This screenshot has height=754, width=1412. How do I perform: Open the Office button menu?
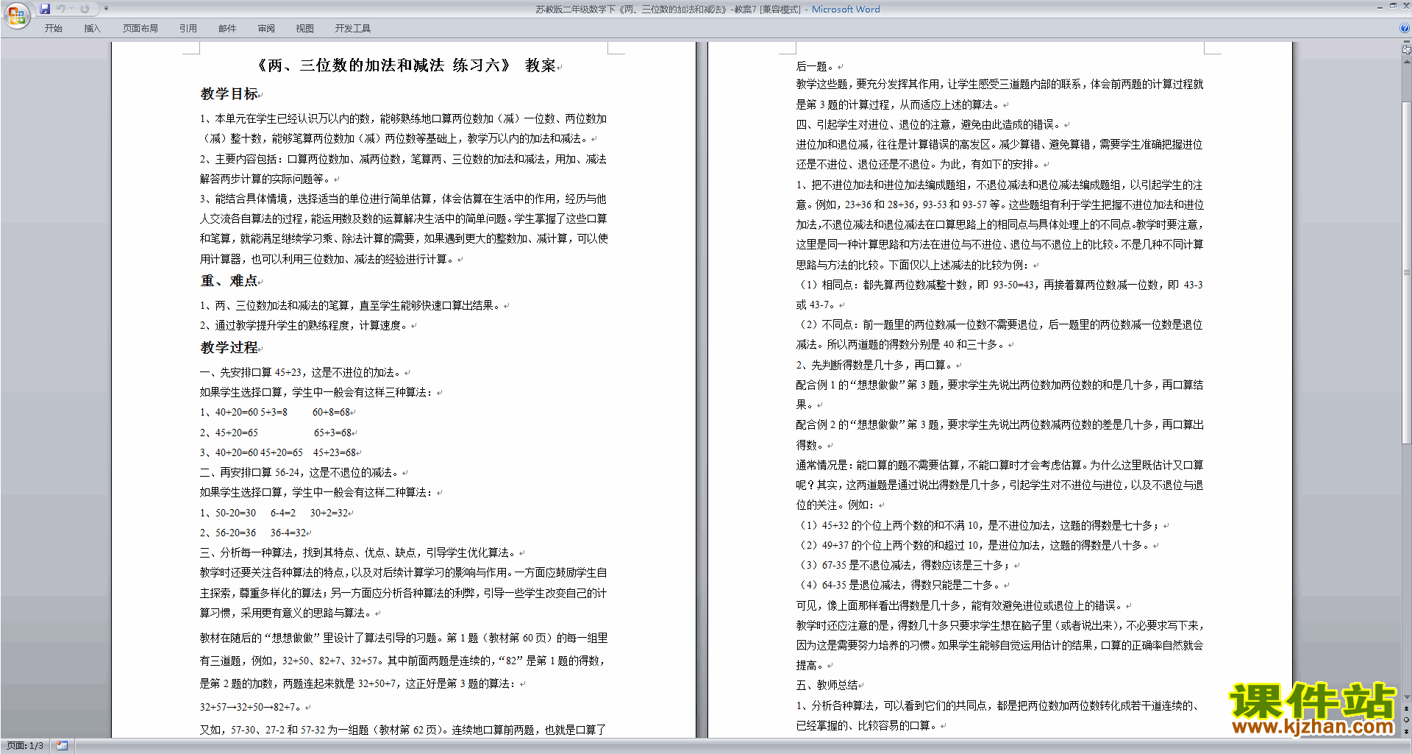click(16, 15)
